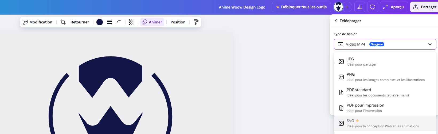Open the Aperçu preview button
This screenshot has width=438, height=134.
[x=394, y=7]
